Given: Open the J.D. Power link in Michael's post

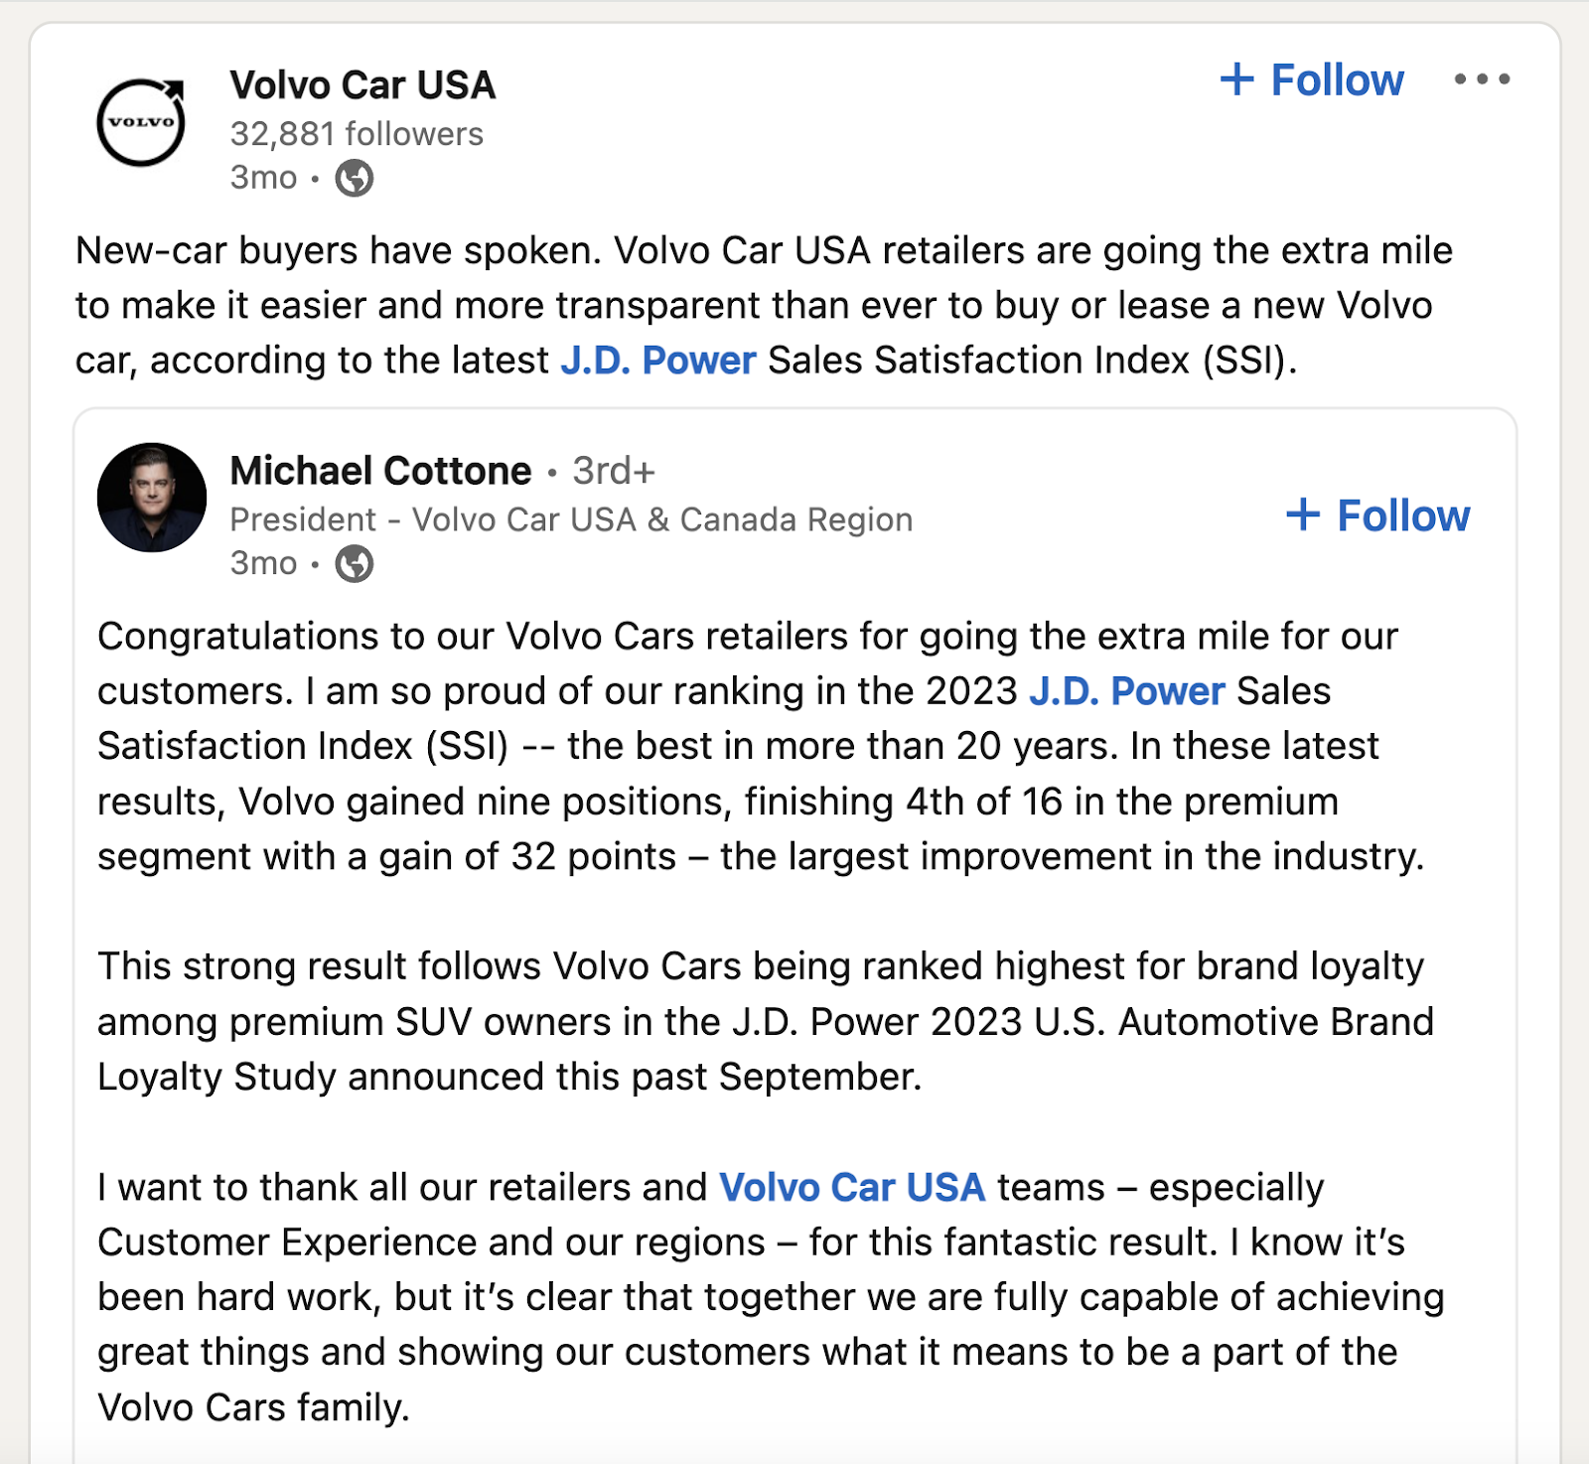Looking at the screenshot, I should (1124, 690).
